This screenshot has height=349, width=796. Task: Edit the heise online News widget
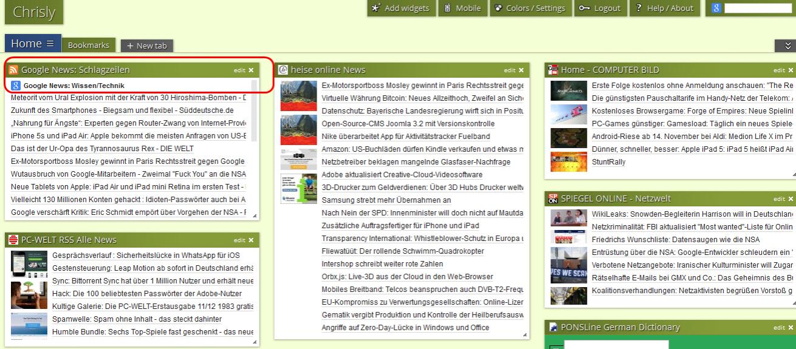509,70
